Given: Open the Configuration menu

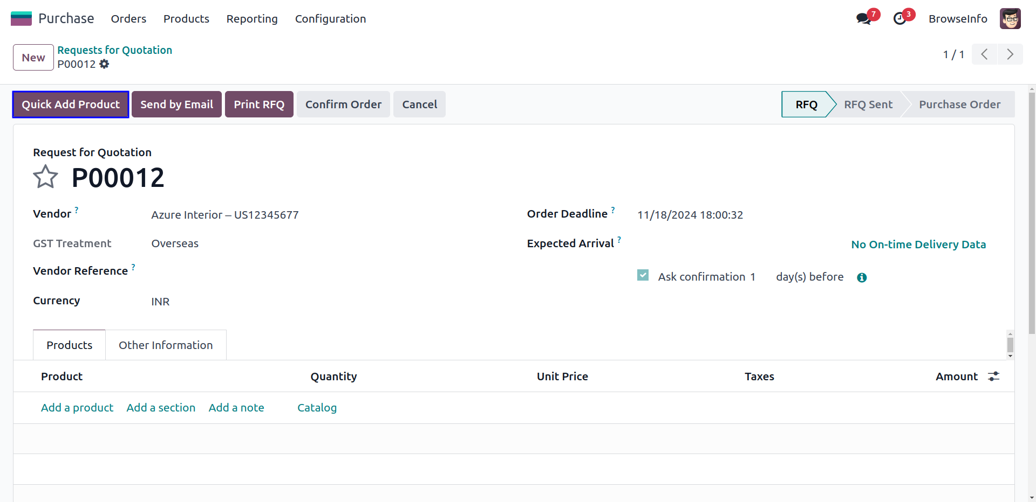Looking at the screenshot, I should (x=330, y=19).
